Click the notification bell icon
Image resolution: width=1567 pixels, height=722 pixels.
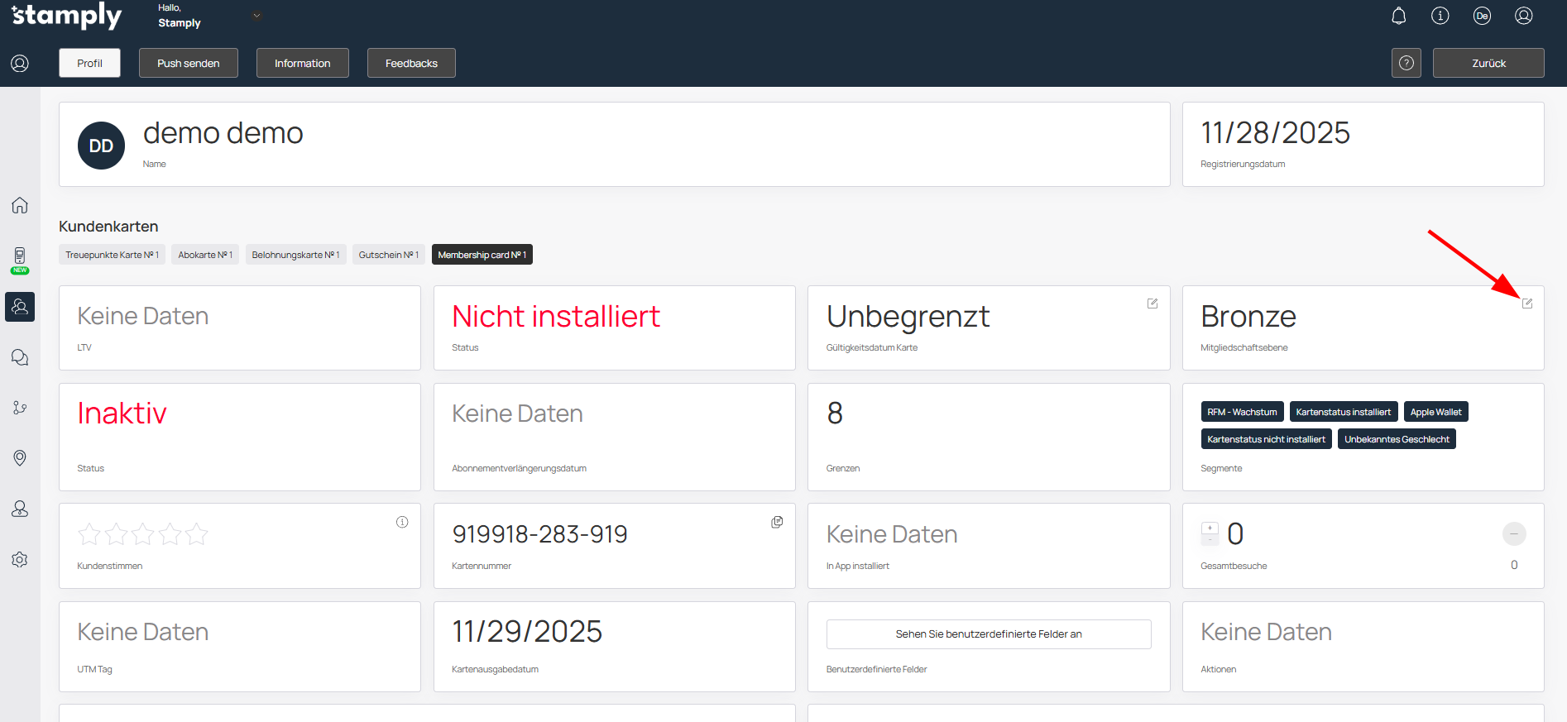pyautogui.click(x=1398, y=16)
